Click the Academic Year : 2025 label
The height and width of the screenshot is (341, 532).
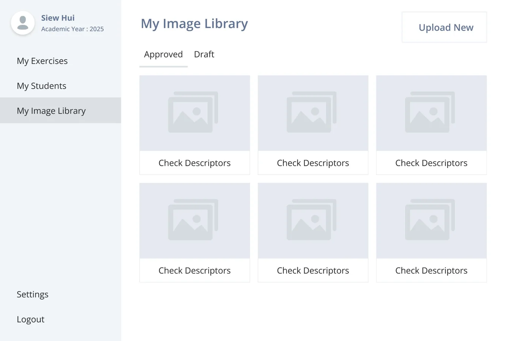[x=73, y=29]
